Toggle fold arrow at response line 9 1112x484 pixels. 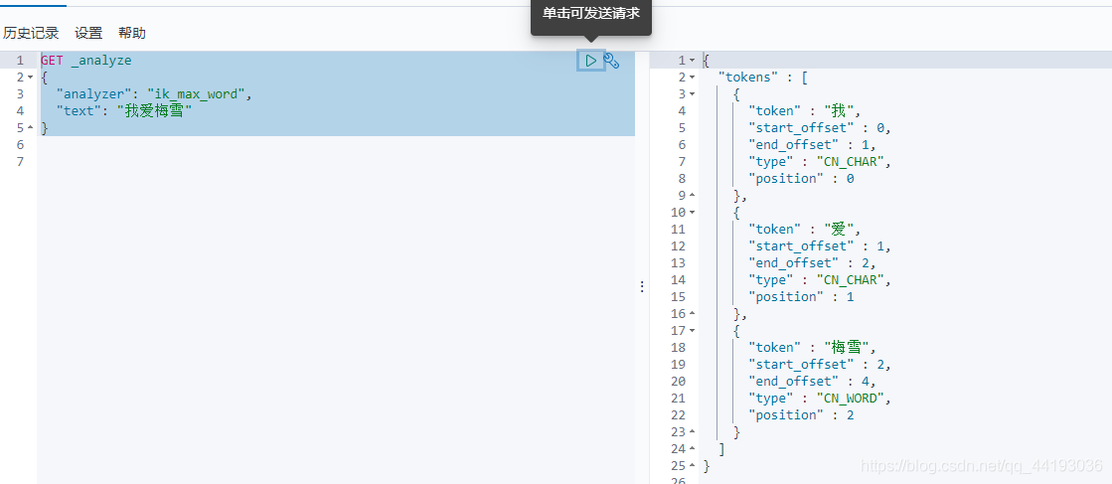click(x=693, y=195)
